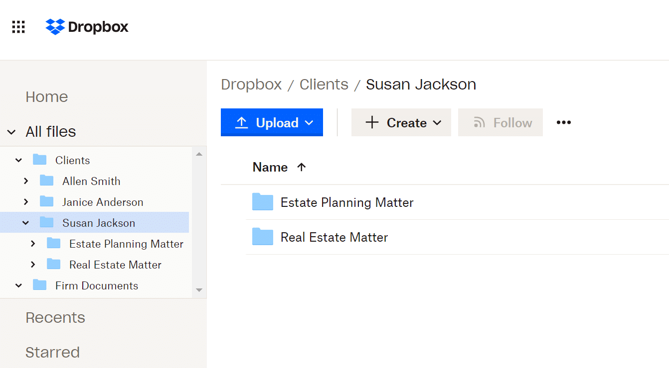
Task: Expand Real Estate Matter chevron in sidebar
Action: tap(33, 265)
